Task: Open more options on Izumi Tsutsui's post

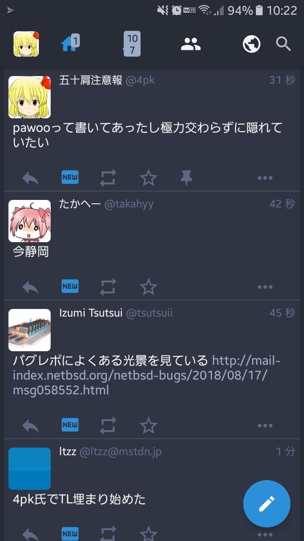Action: pos(265,426)
